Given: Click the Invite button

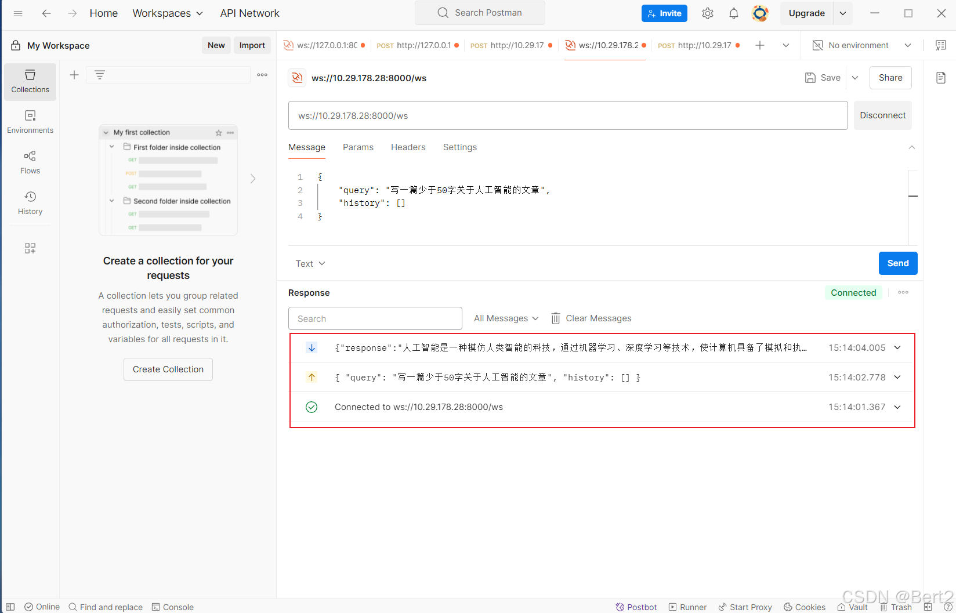Looking at the screenshot, I should (664, 13).
